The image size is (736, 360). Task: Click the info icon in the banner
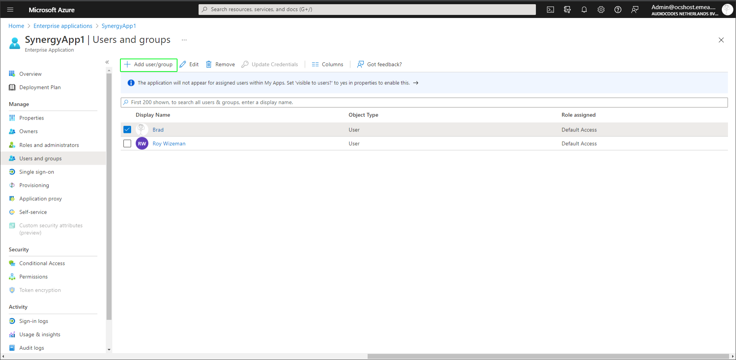pos(131,83)
